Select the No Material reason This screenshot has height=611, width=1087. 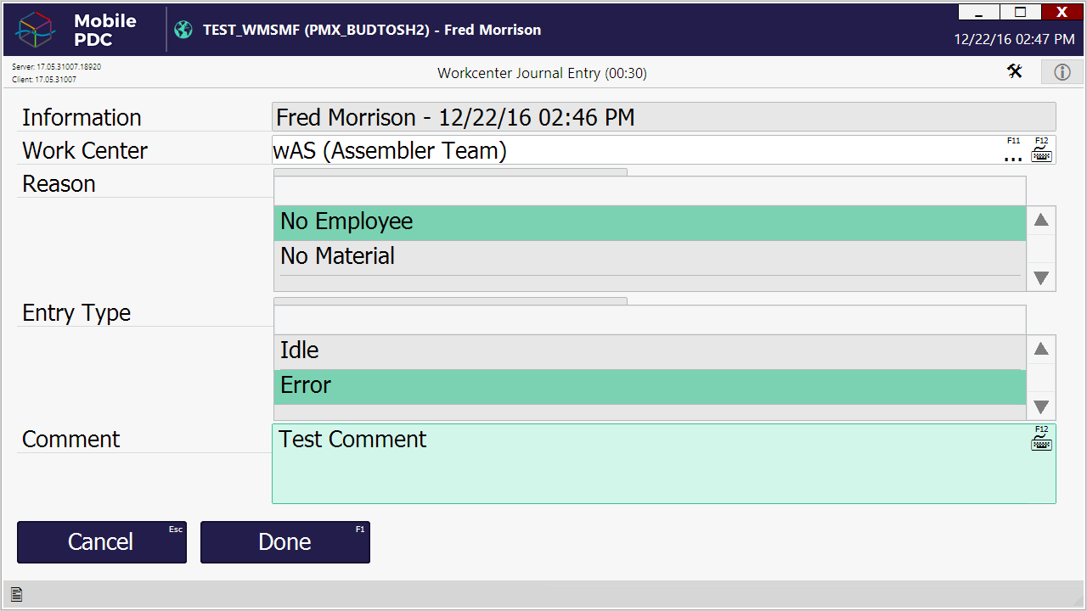tap(650, 256)
